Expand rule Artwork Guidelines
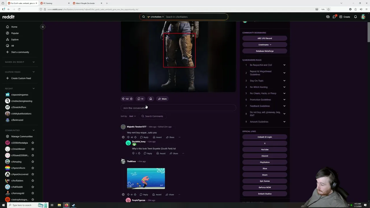 284,122
